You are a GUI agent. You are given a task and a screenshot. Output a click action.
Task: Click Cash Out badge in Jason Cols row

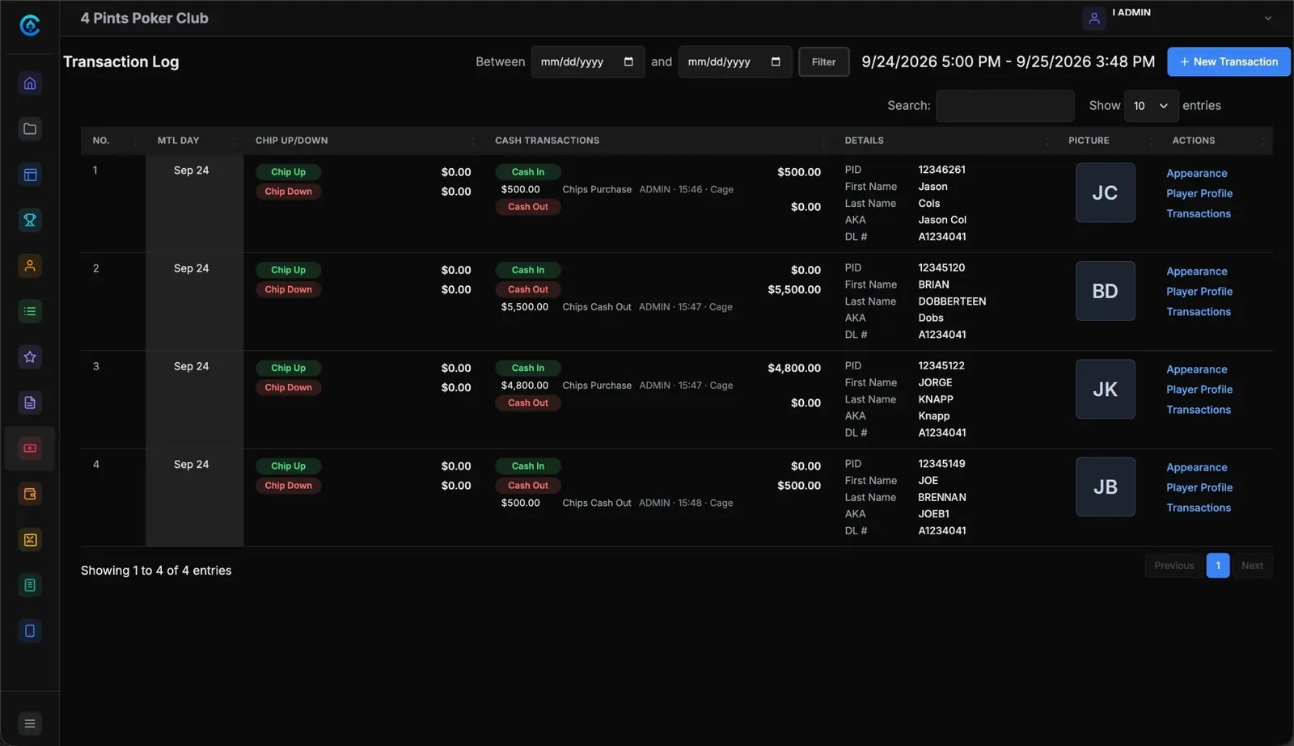[x=528, y=207]
